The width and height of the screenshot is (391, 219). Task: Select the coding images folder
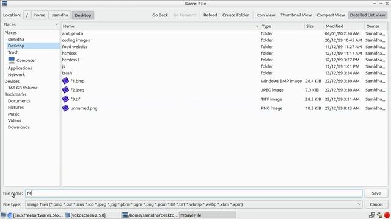pos(76,40)
